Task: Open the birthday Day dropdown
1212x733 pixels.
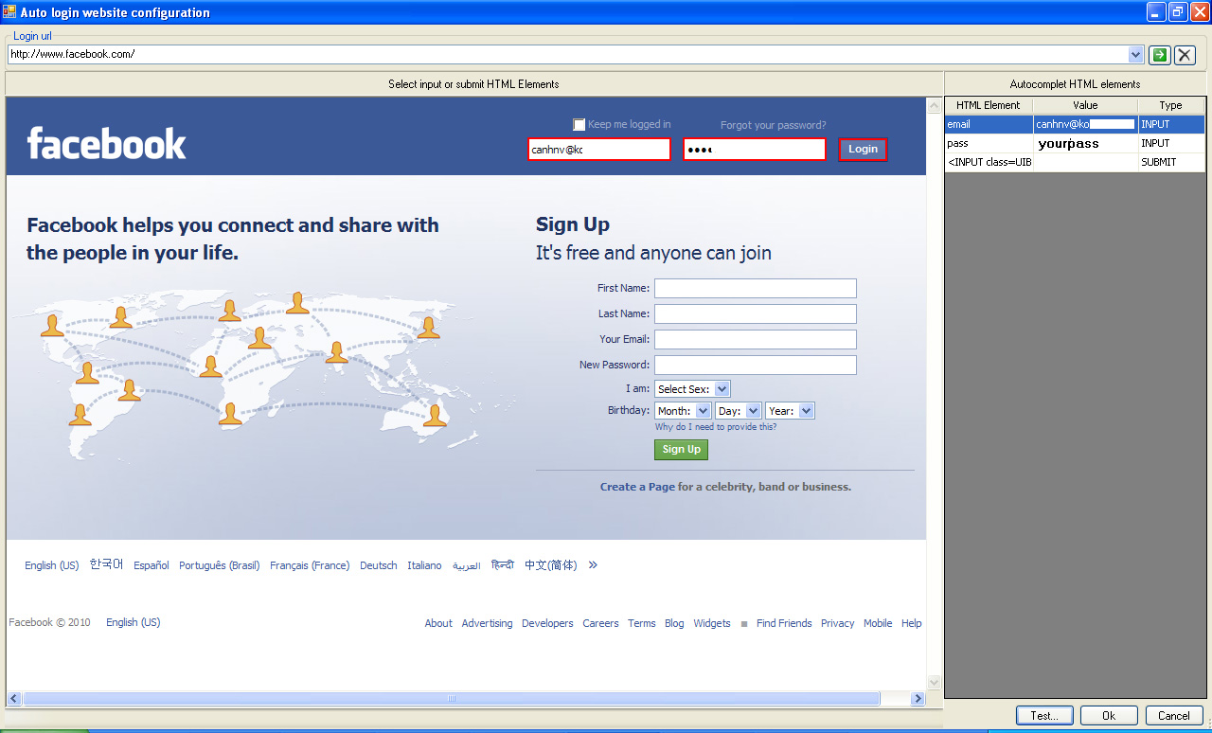Action: (x=739, y=411)
